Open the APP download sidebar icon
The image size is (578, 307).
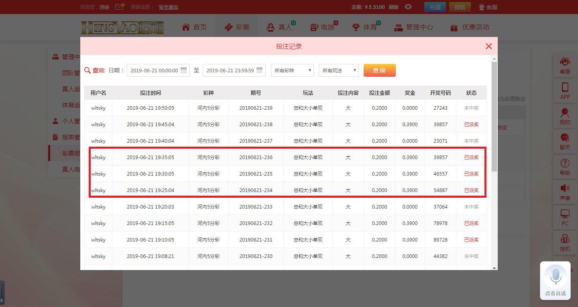(x=565, y=90)
